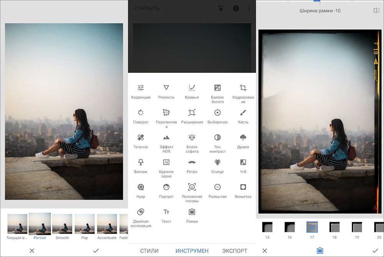The image size is (384, 257).
Task: Open the Текст tool
Action: (x=166, y=215)
